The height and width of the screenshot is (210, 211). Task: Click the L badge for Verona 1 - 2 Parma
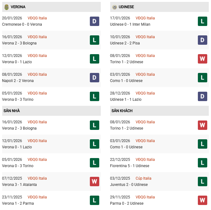pyautogui.click(x=94, y=200)
